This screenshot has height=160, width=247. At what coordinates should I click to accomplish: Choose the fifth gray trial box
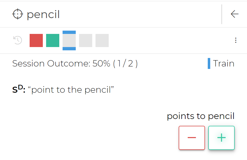102,40
